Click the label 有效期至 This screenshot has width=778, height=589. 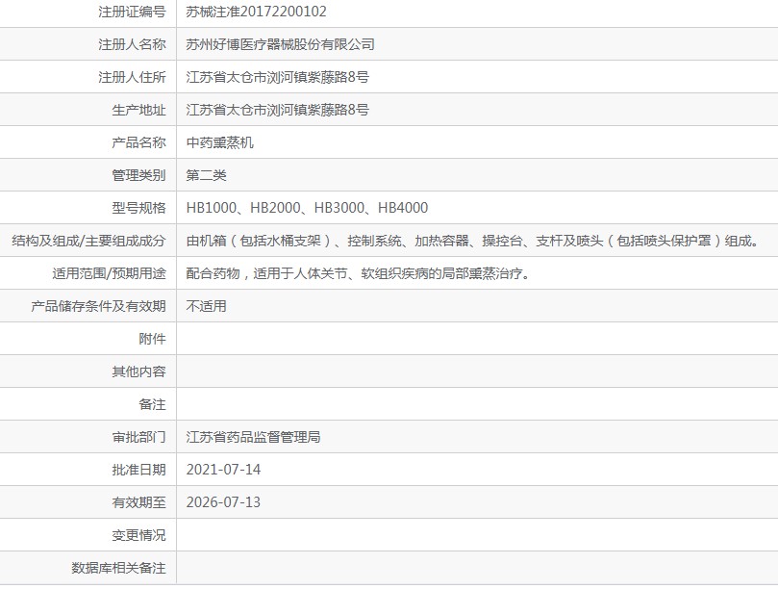pos(138,502)
